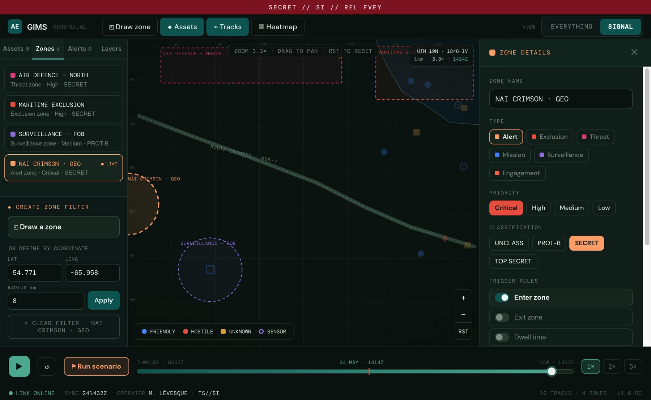
Task: Edit the Radius km field
Action: coord(46,301)
